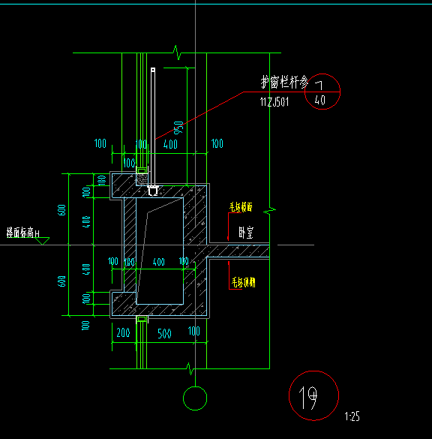Select the green grid axis bubble at bottom
Image resolution: width=432 pixels, height=439 pixels.
(195, 398)
